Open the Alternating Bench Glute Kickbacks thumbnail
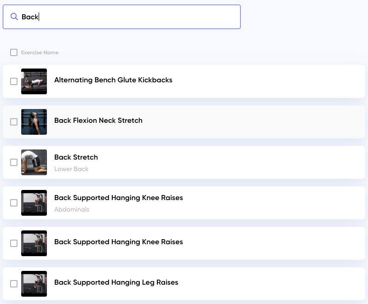 (34, 81)
